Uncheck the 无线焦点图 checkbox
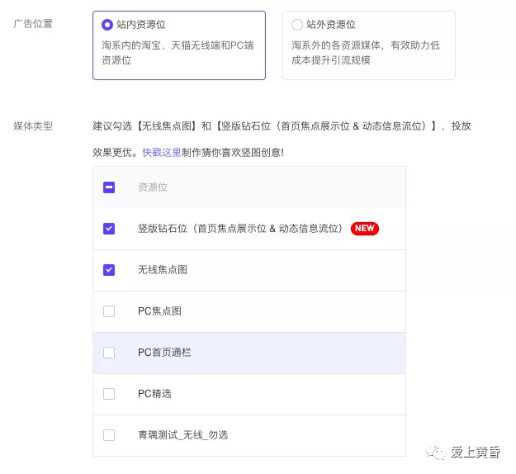Image resolution: width=516 pixels, height=474 pixels. click(109, 270)
